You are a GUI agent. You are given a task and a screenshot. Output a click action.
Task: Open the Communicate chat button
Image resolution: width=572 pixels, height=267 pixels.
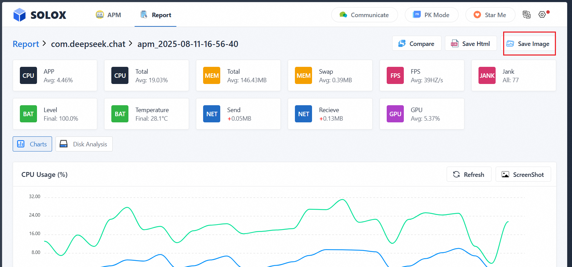364,15
